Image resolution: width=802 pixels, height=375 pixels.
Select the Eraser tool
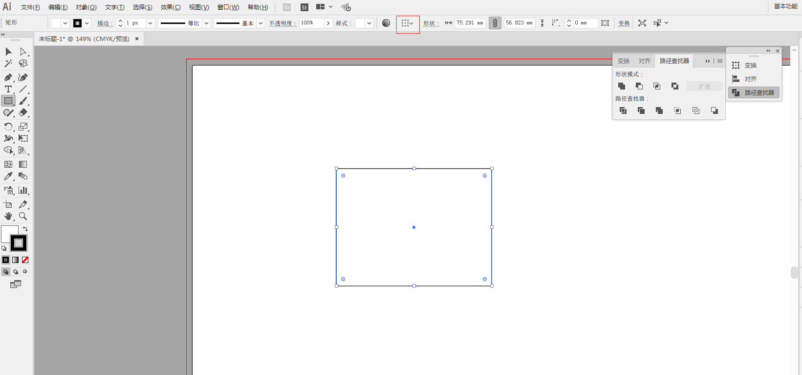coord(23,112)
